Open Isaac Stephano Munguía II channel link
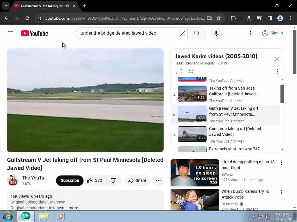The height and width of the screenshot is (222, 297). point(196,63)
